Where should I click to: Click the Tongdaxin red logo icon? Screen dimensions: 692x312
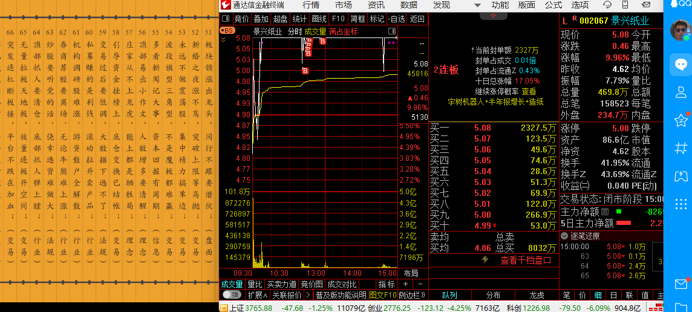[225, 5]
